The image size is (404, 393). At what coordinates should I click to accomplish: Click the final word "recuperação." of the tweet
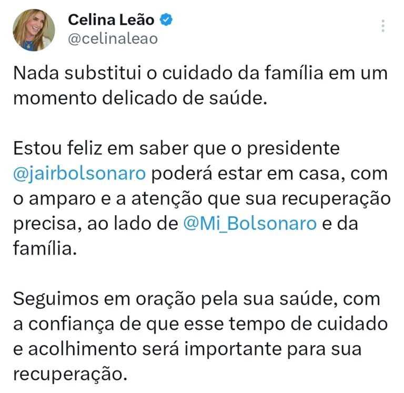click(70, 373)
